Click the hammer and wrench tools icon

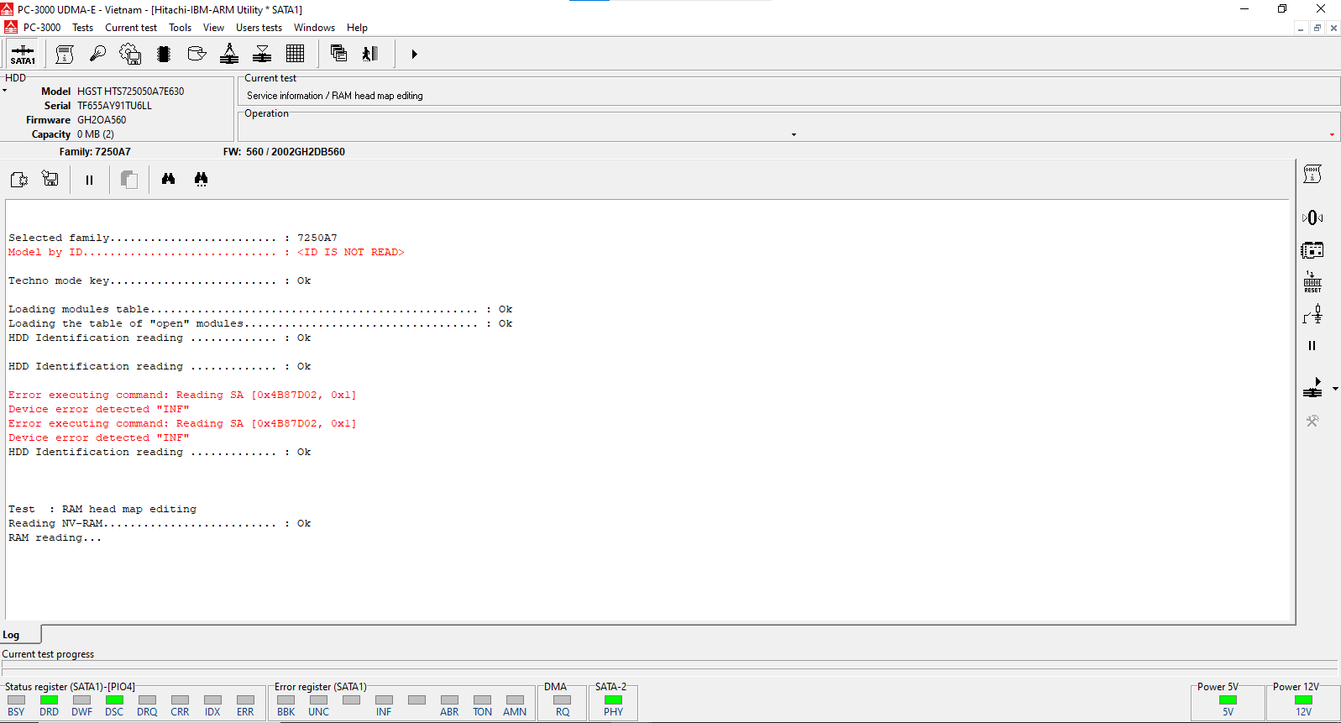click(1312, 421)
